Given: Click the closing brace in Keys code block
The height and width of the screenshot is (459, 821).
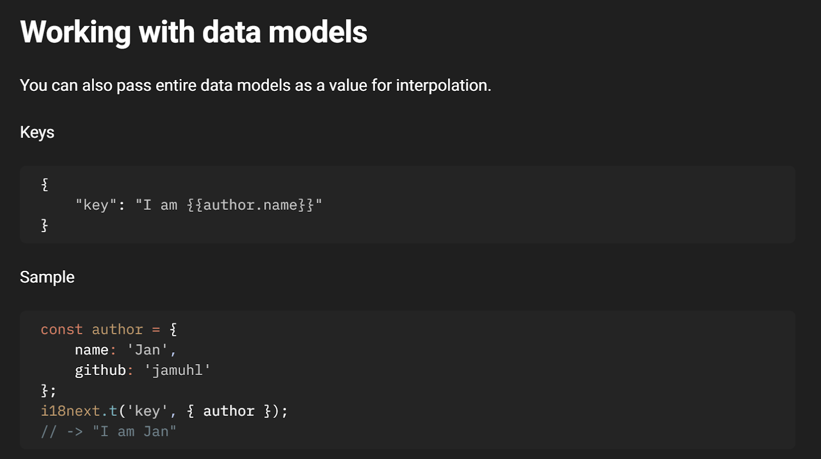Looking at the screenshot, I should pyautogui.click(x=45, y=225).
